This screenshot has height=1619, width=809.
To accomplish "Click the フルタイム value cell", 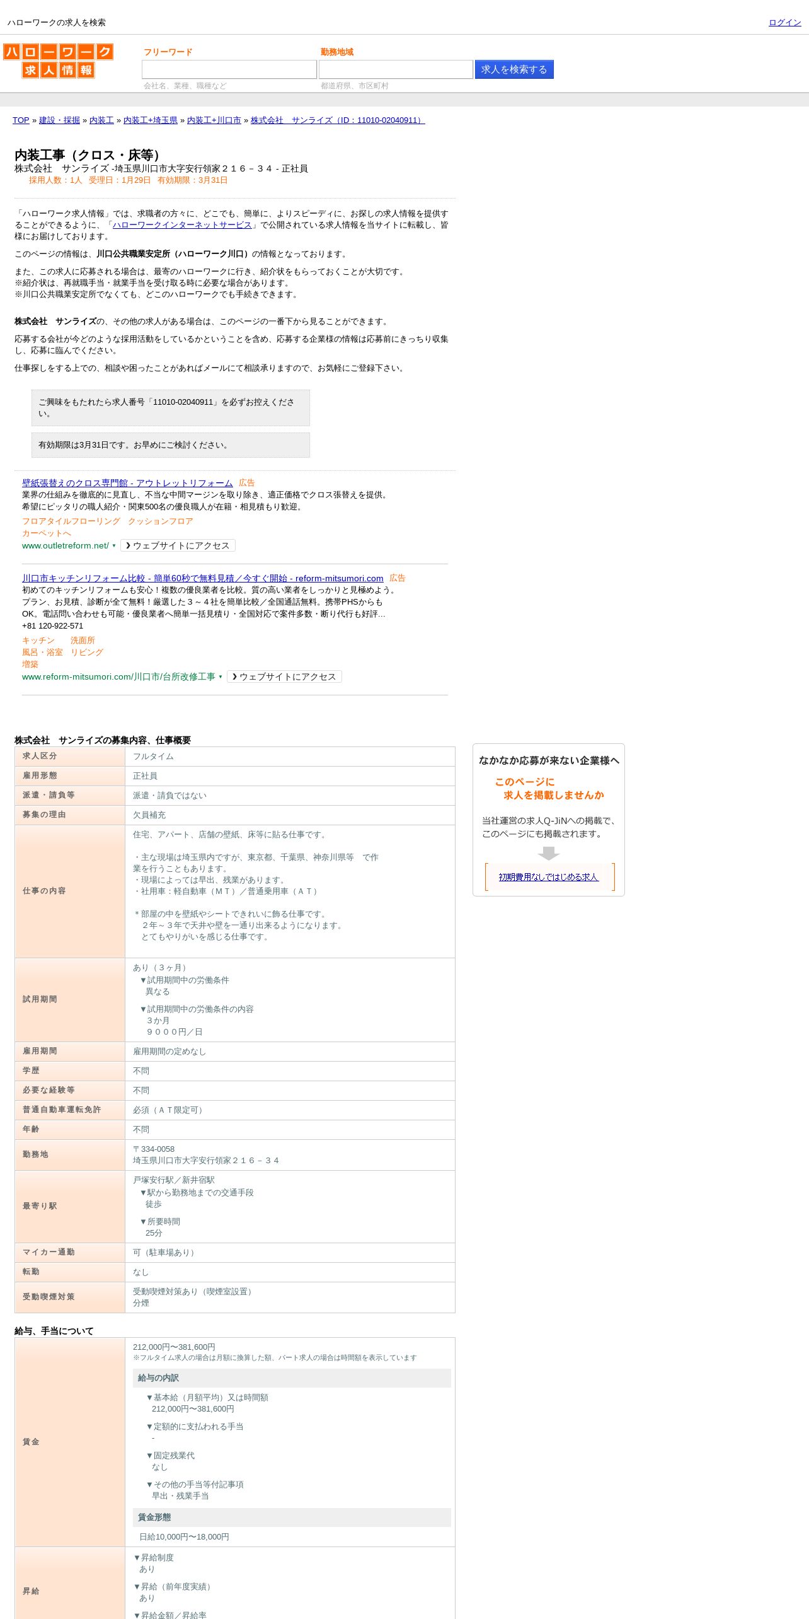I will click(290, 757).
